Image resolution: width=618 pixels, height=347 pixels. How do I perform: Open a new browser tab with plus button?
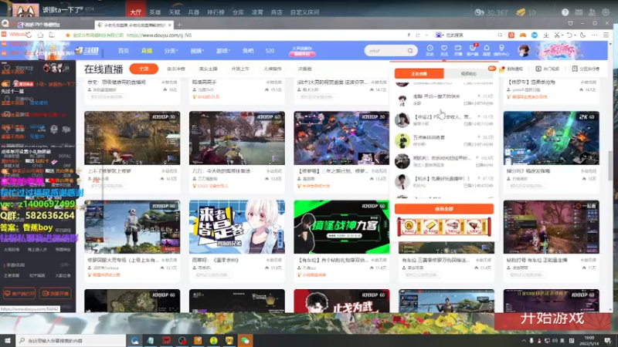[179, 25]
